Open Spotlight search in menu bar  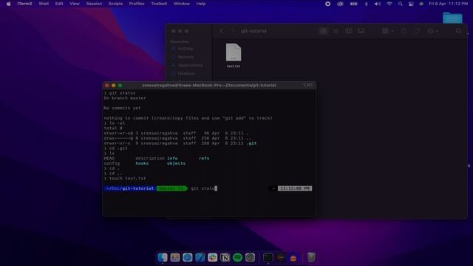(401, 4)
